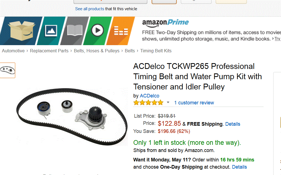
Task: Open the One-Day Shipping Details link
Action: click(239, 167)
